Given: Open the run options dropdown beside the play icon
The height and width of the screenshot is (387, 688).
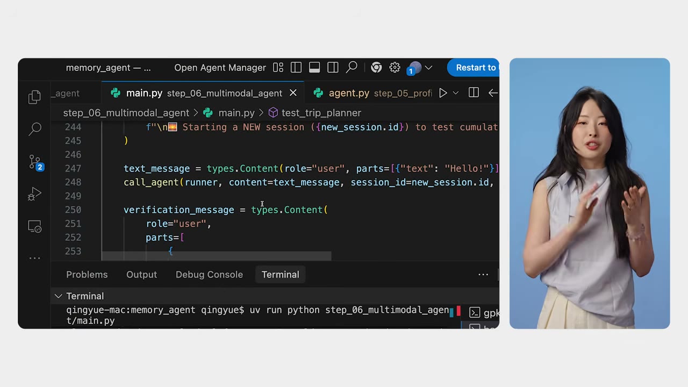Looking at the screenshot, I should pyautogui.click(x=456, y=93).
